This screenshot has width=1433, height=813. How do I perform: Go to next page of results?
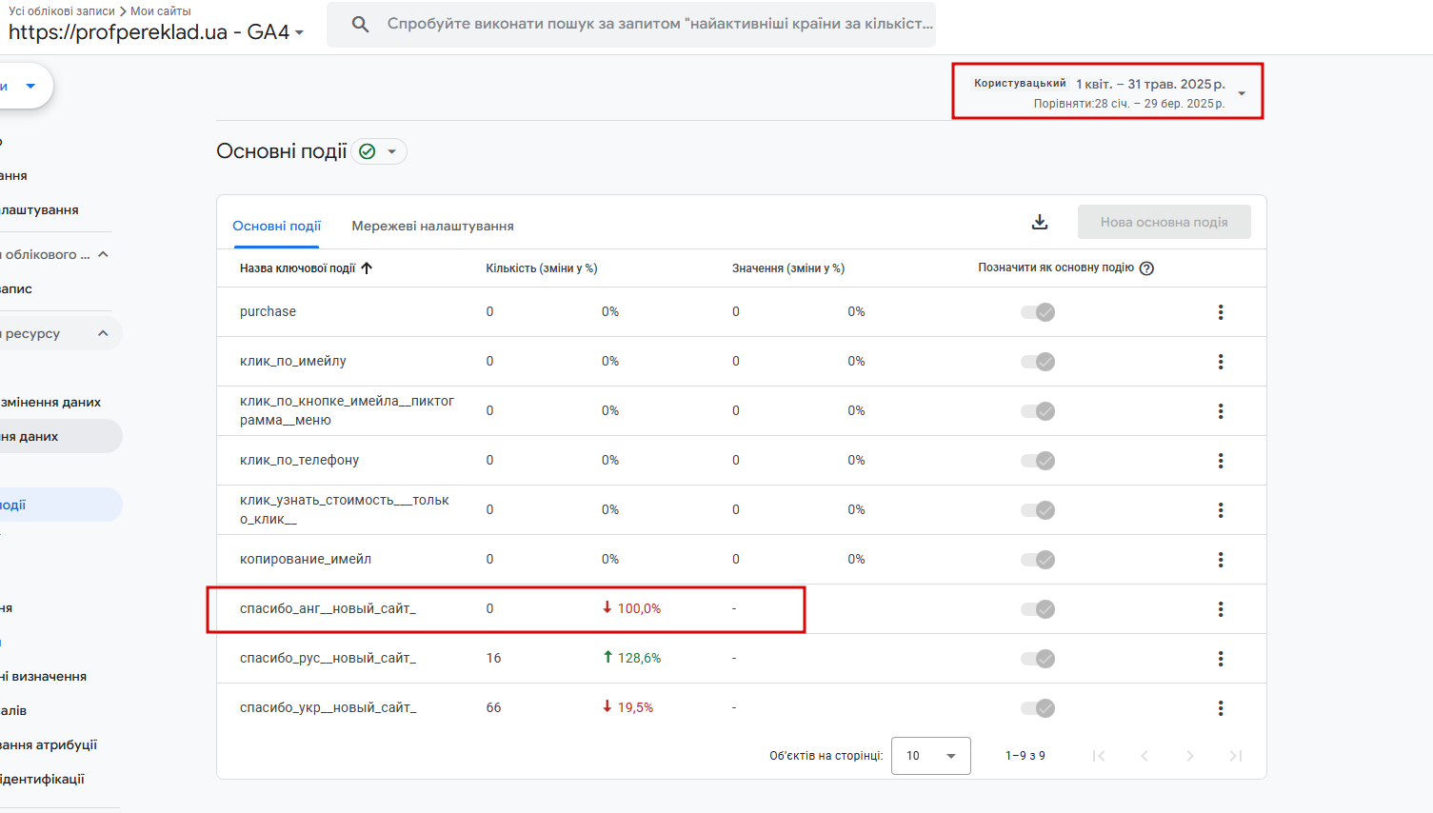(x=1190, y=756)
